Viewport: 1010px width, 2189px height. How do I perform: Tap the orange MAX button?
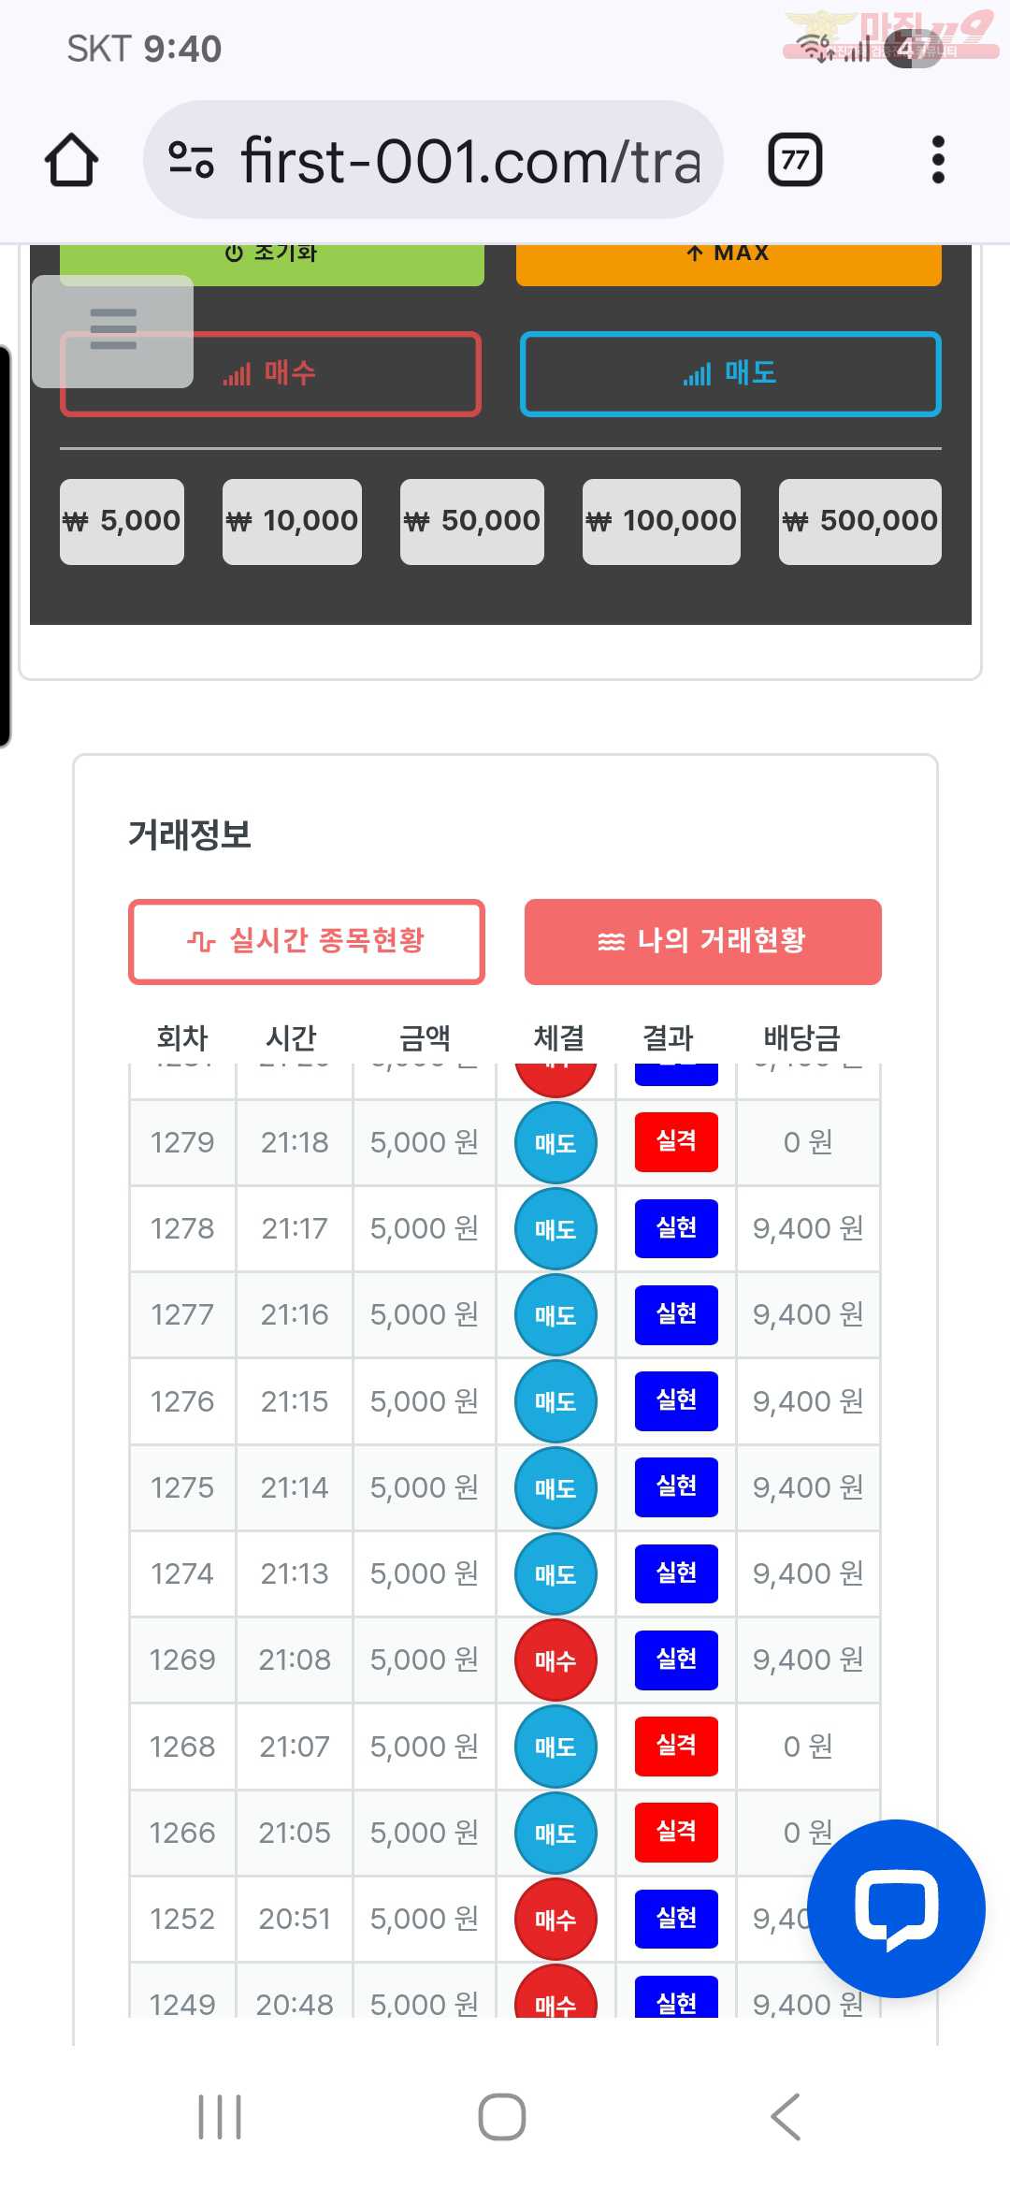pos(729,263)
